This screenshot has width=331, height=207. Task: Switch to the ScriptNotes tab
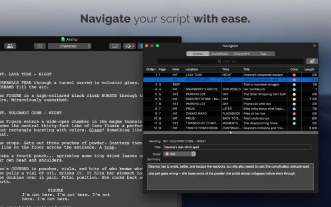[220, 54]
